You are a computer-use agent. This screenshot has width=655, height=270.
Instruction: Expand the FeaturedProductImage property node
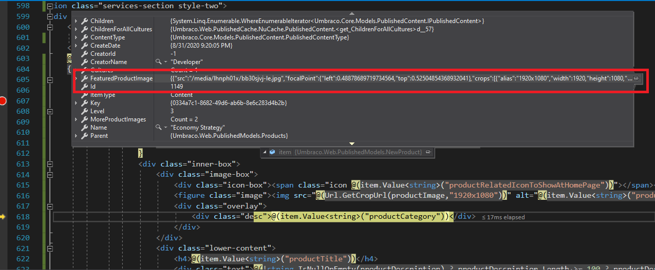pyautogui.click(x=76, y=78)
